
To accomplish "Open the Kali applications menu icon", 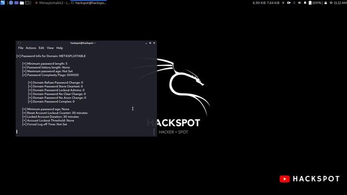I will click(x=2, y=3).
